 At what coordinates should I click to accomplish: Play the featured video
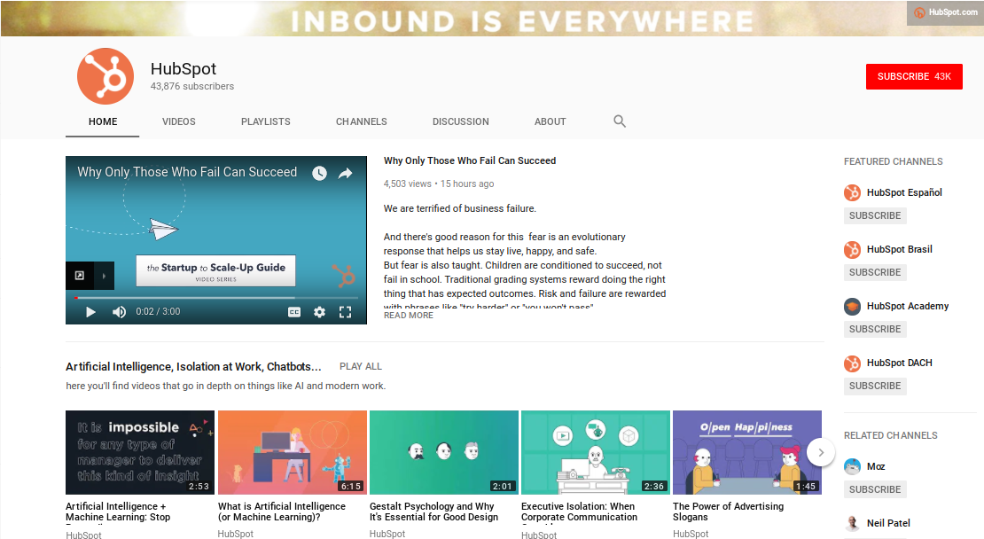coord(90,312)
